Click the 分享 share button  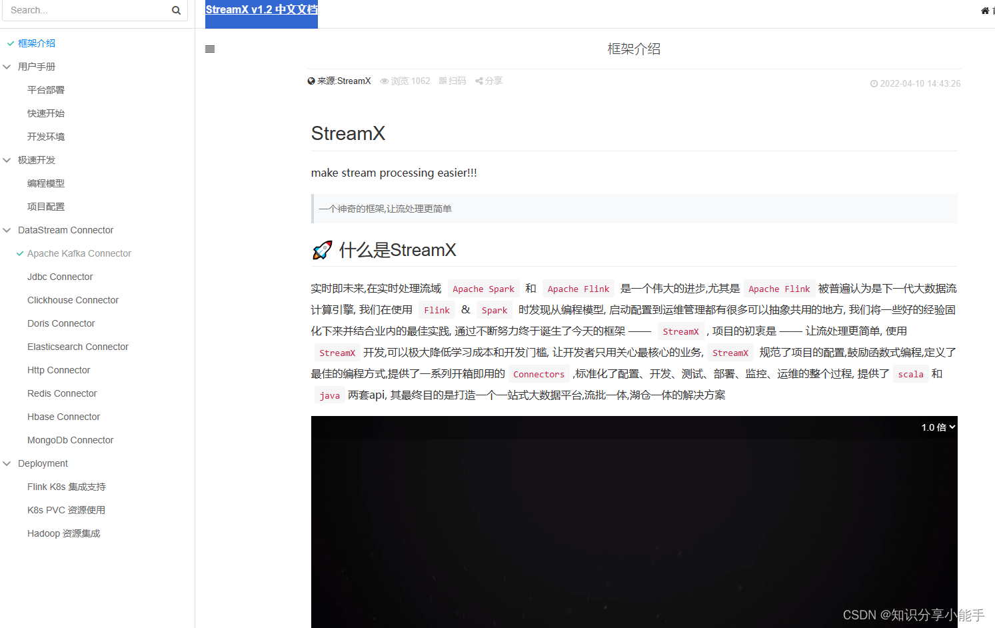tap(489, 81)
